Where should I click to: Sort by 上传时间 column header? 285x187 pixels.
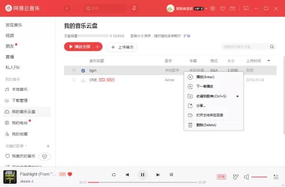[254, 61]
